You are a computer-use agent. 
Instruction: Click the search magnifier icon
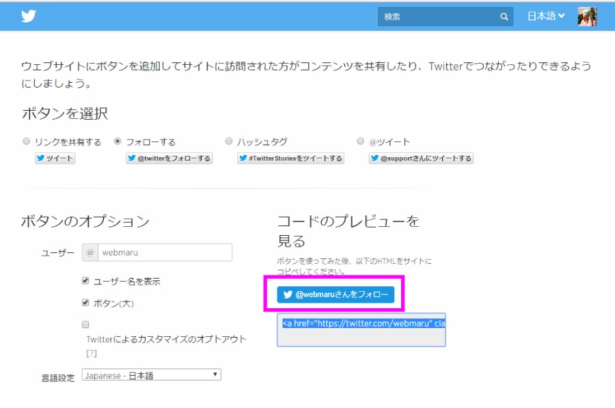click(504, 16)
